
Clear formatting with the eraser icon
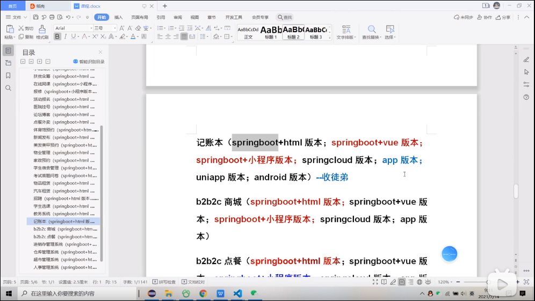(x=138, y=28)
